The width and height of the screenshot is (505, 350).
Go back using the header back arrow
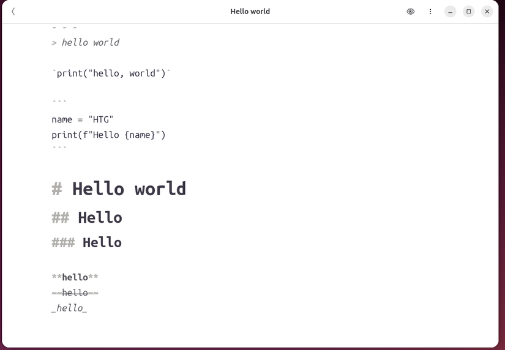pyautogui.click(x=13, y=12)
